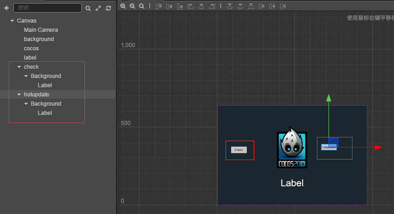Select Label node under check
394x214 pixels.
point(45,85)
